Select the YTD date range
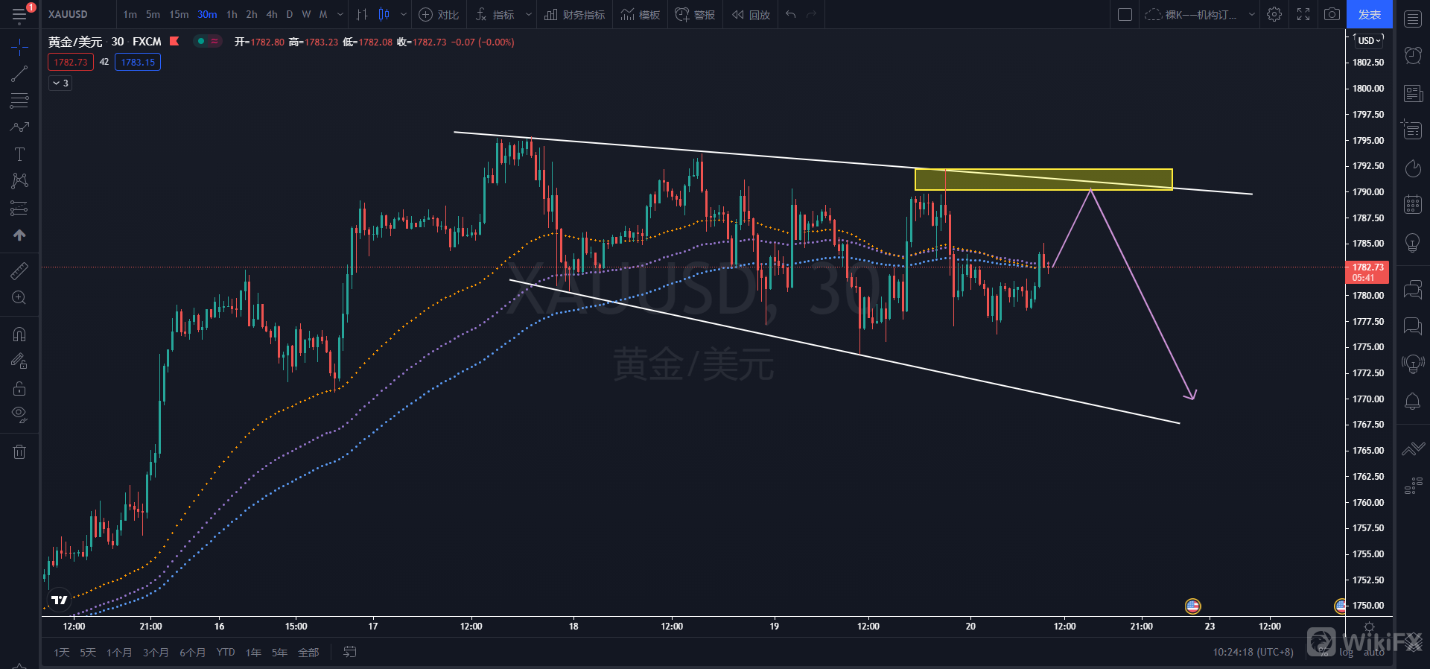 (226, 653)
